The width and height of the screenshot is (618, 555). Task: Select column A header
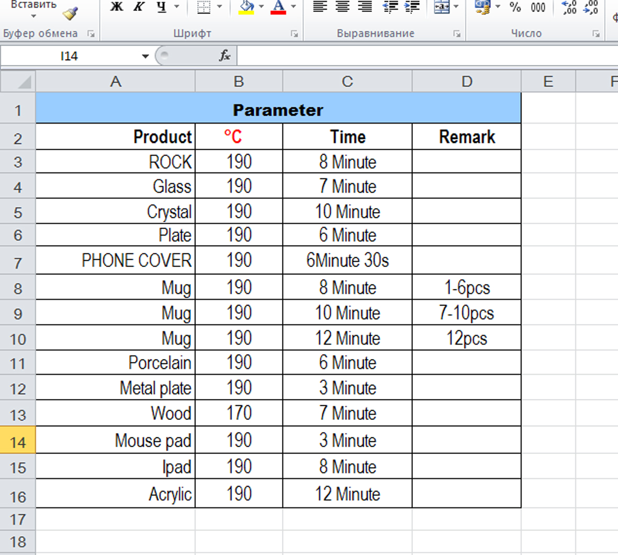click(x=116, y=82)
